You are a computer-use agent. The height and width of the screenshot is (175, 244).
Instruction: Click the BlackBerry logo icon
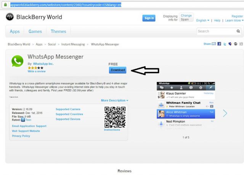point(10,17)
